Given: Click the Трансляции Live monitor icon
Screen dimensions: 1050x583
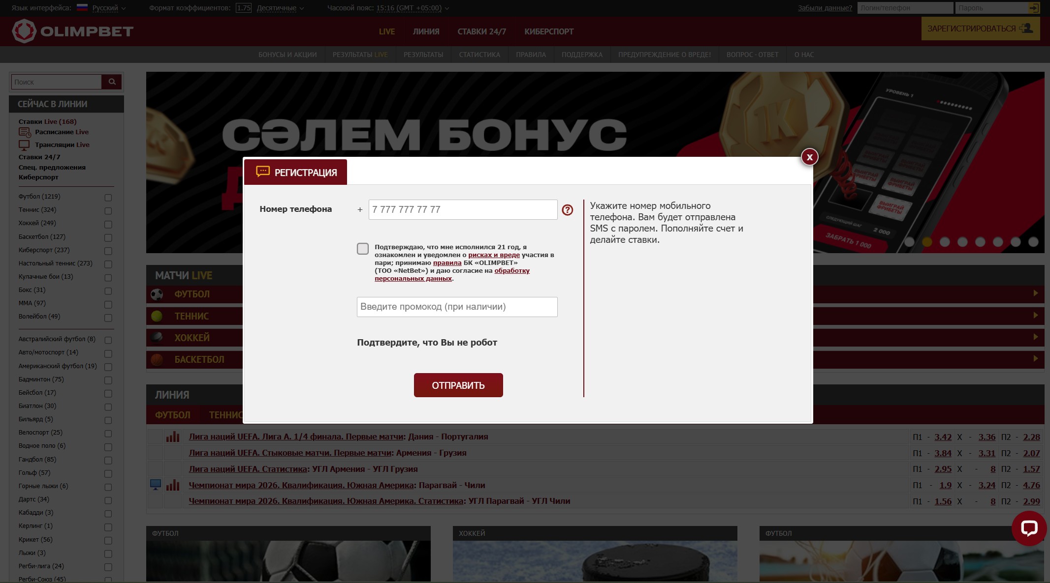Looking at the screenshot, I should point(24,145).
